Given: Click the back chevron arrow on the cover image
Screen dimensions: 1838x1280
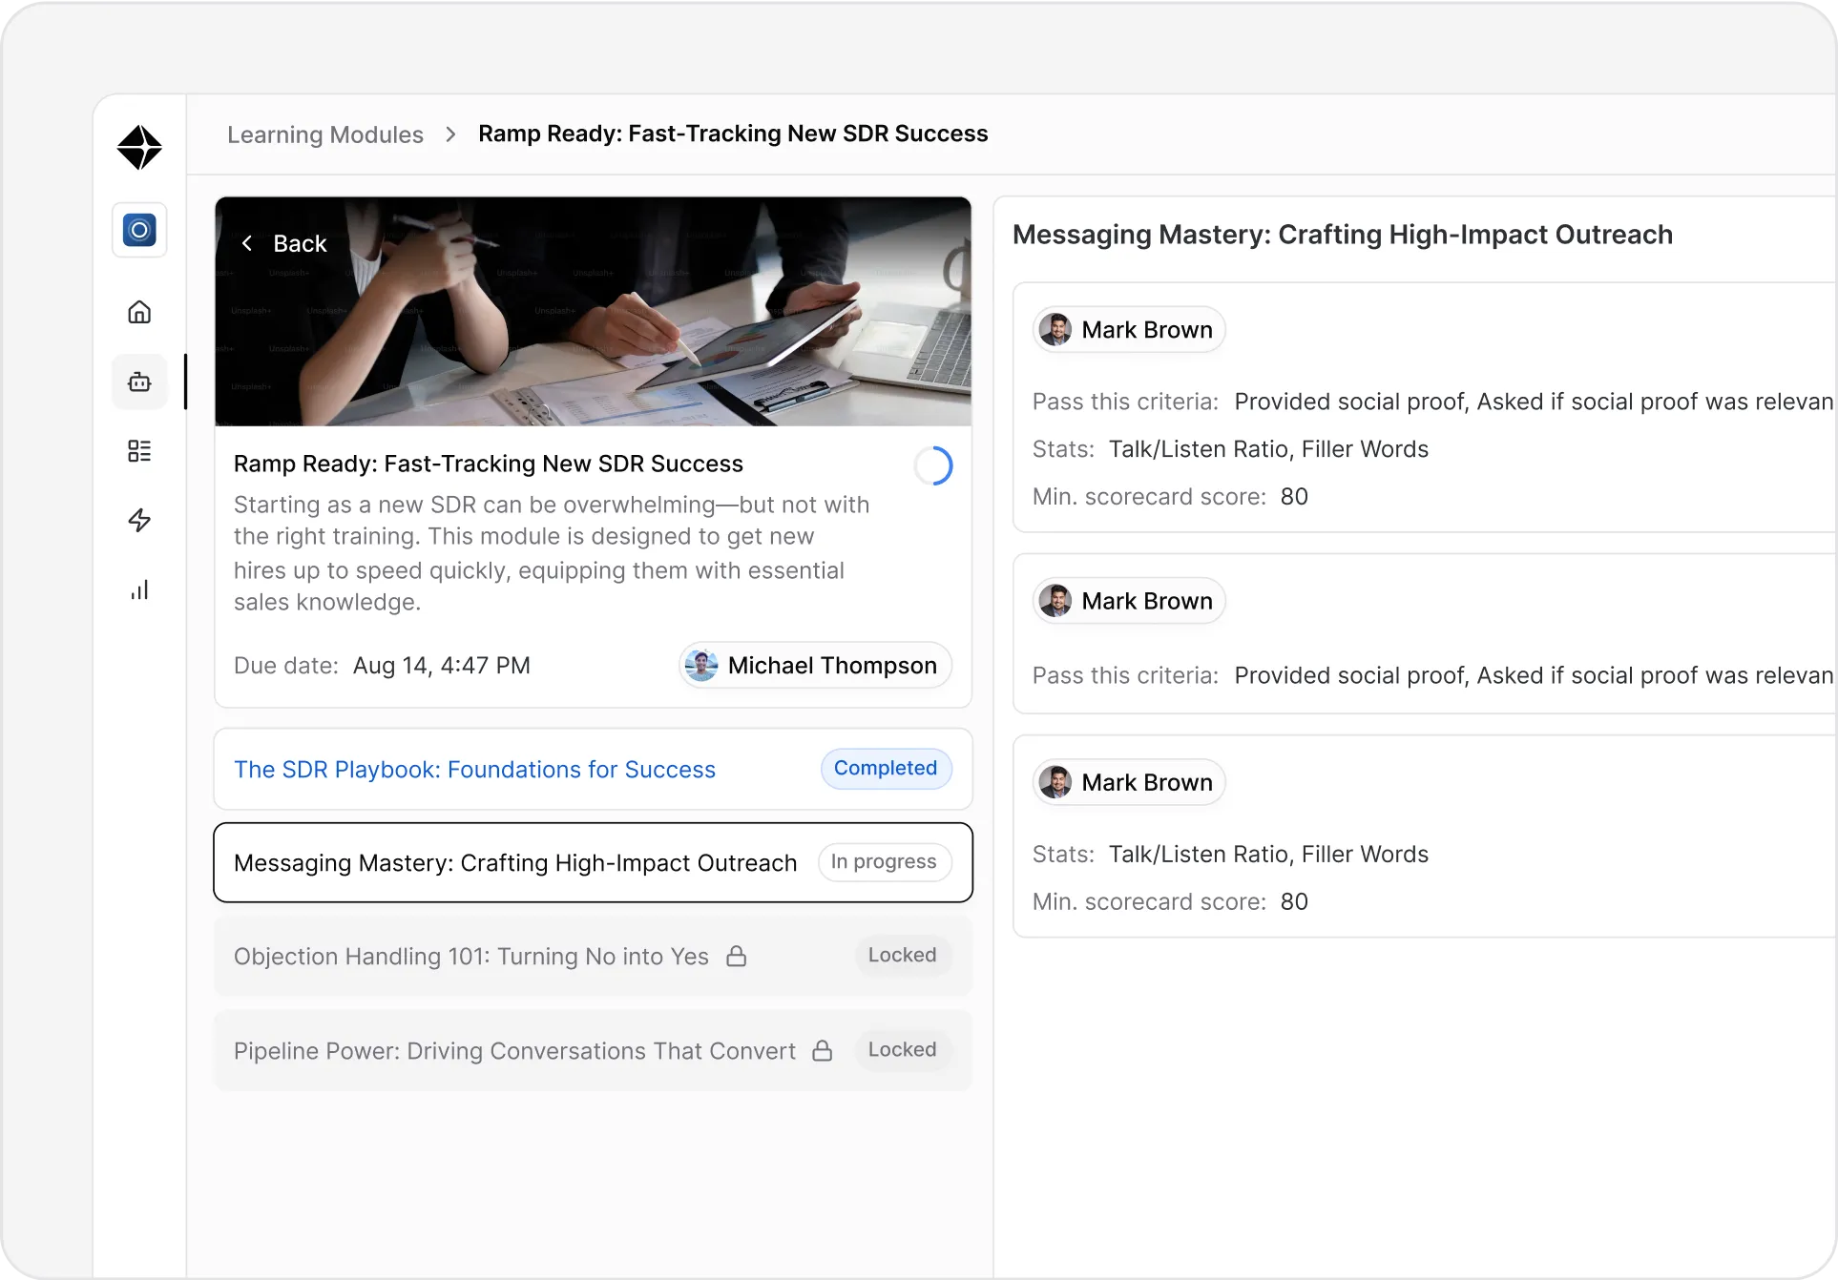Looking at the screenshot, I should coord(247,243).
